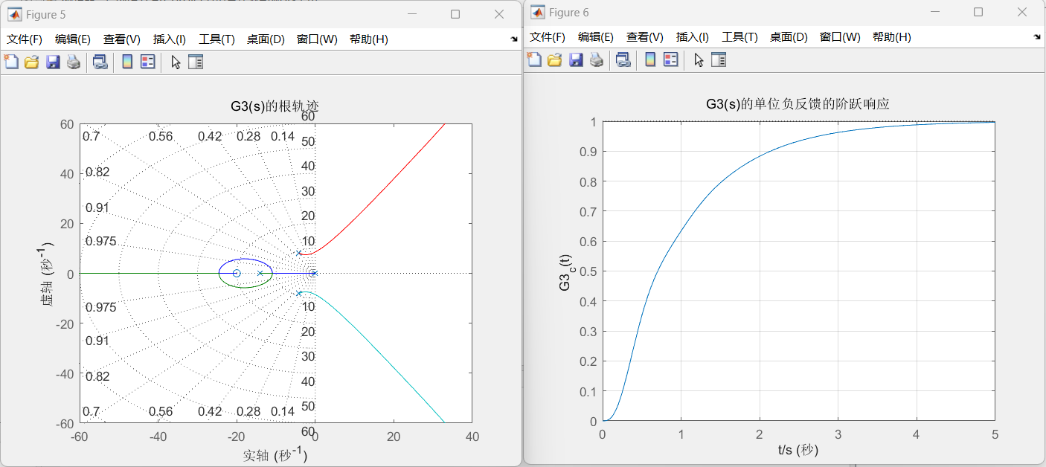Insert legend in Figure 5
The height and width of the screenshot is (467, 1046).
pos(148,62)
